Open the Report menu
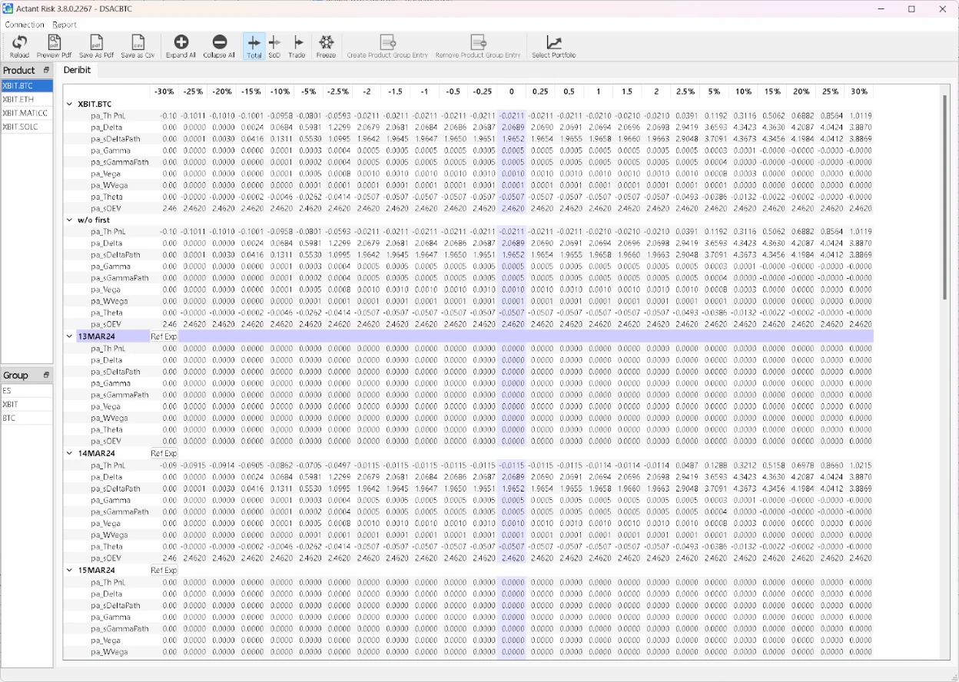Viewport: 959px width, 682px height. (x=65, y=25)
